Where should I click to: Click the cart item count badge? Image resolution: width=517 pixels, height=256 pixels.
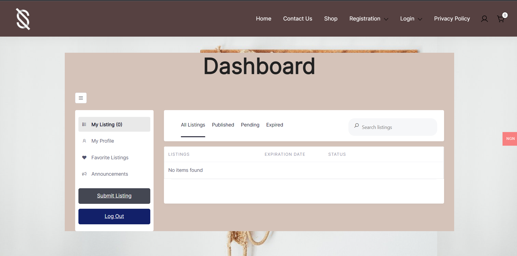pos(505,15)
